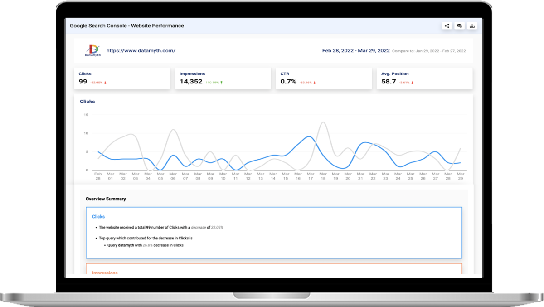The height and width of the screenshot is (307, 544).
Task: Select the gray comparison line on the chart
Action: pyautogui.click(x=323, y=122)
